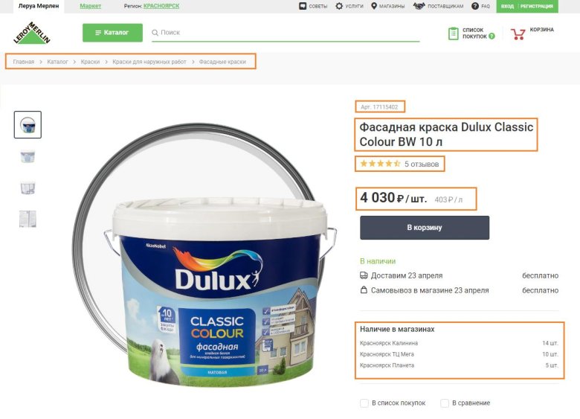Change region via Красноярск link

pyautogui.click(x=161, y=6)
